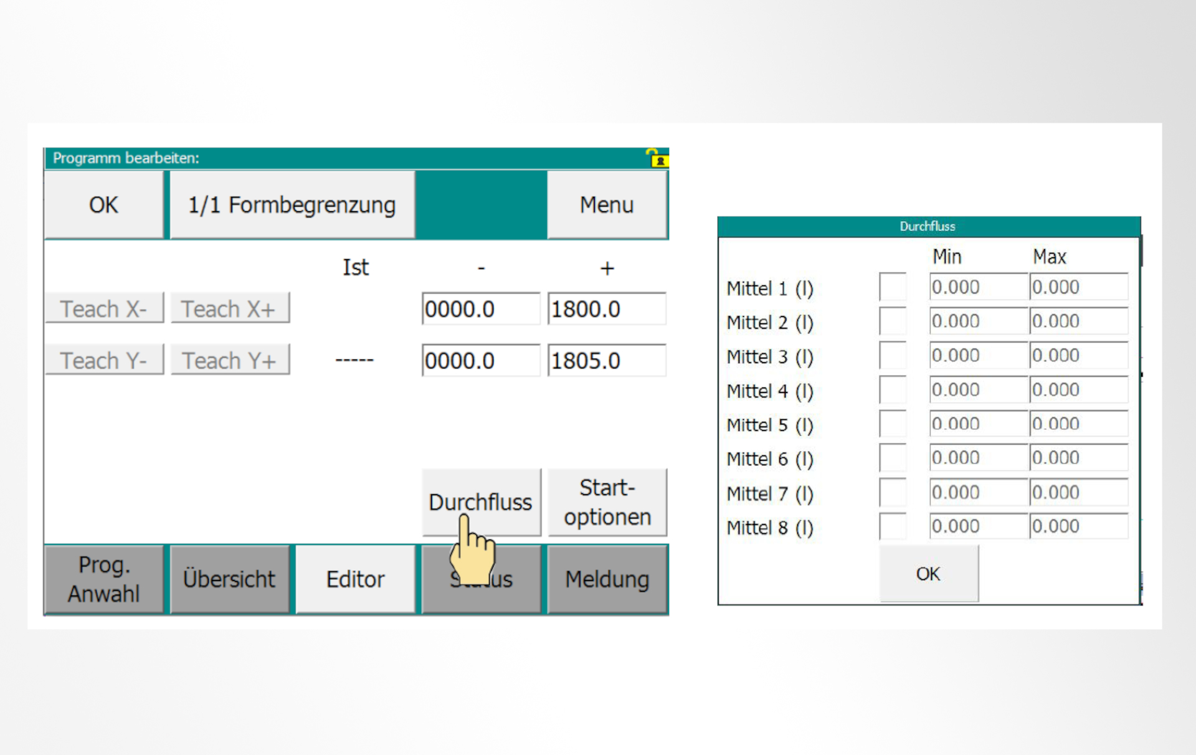The width and height of the screenshot is (1196, 755).
Task: Select Mittel 4 Max value field
Action: click(1079, 390)
